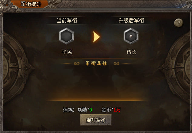The width and height of the screenshot is (192, 133).
Task: Click the 升级后军衔 header label
Action: click(131, 20)
